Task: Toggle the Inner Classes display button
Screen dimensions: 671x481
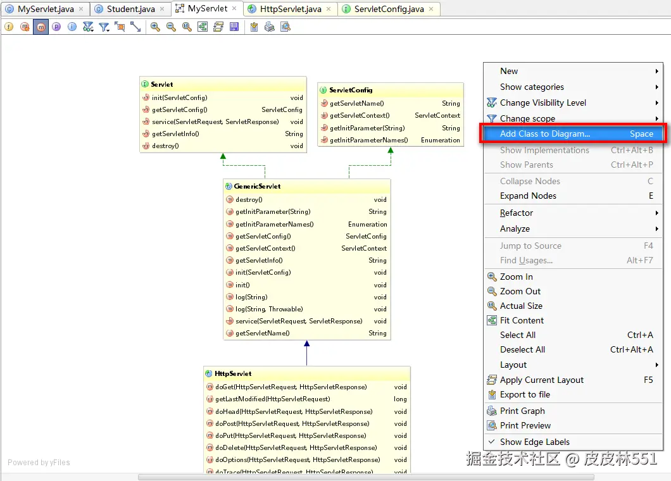Action: [x=72, y=27]
